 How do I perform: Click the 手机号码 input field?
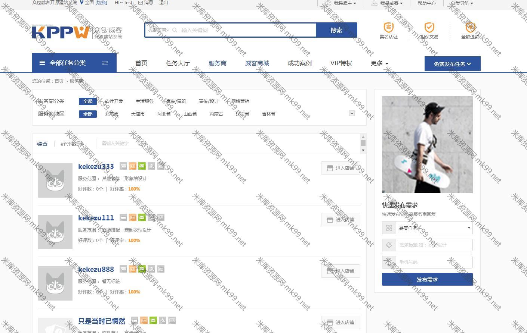click(x=434, y=262)
